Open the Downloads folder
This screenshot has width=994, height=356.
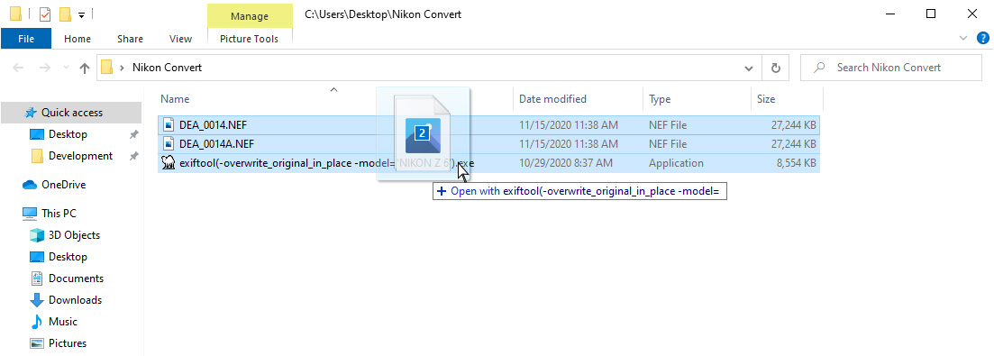[x=75, y=299]
